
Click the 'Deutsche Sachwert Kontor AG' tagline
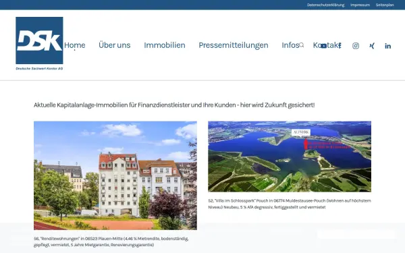coord(39,68)
